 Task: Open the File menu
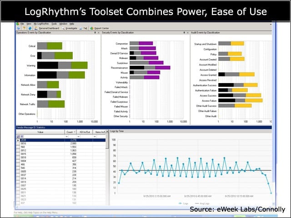22,24
